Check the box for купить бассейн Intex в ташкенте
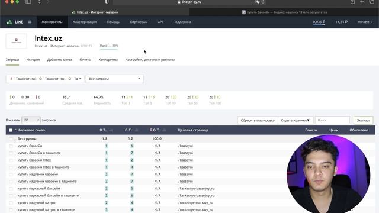This screenshot has height=213, width=379. tap(11, 167)
